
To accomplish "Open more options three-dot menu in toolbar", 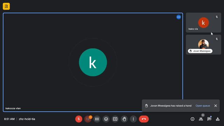I will (133, 119).
